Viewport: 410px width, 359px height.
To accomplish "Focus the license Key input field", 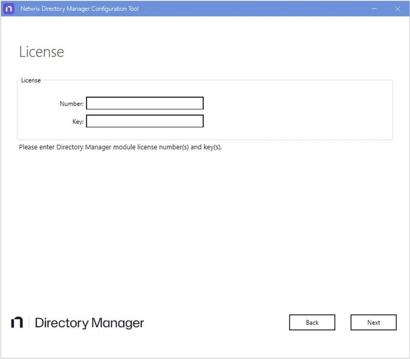I will pos(145,121).
